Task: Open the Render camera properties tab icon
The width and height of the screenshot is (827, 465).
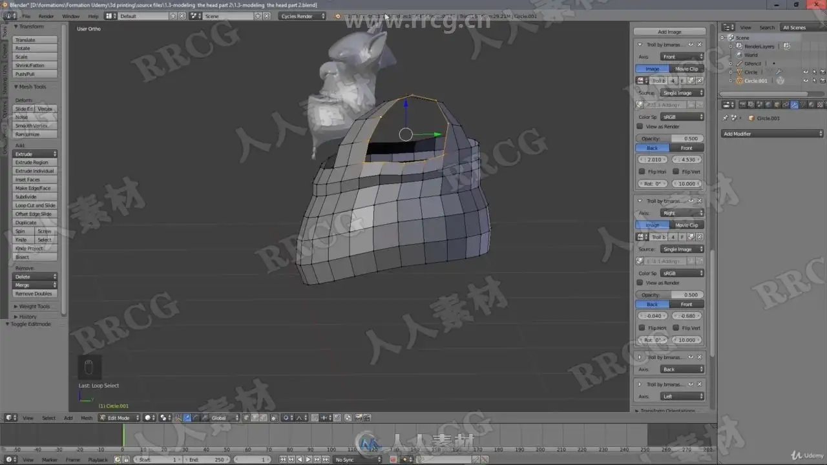Action: click(x=743, y=105)
